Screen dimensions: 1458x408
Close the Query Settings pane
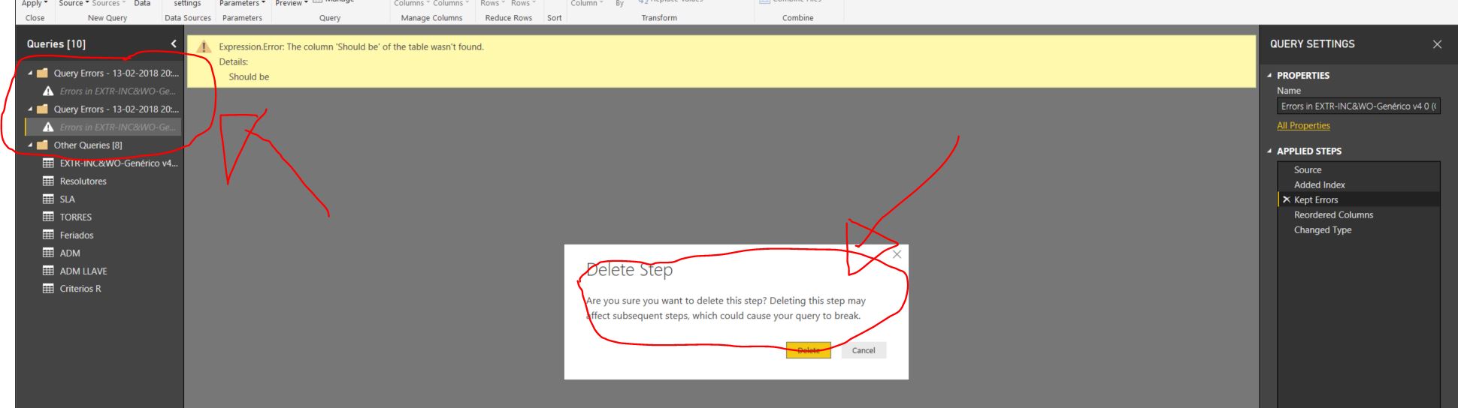tap(1437, 44)
